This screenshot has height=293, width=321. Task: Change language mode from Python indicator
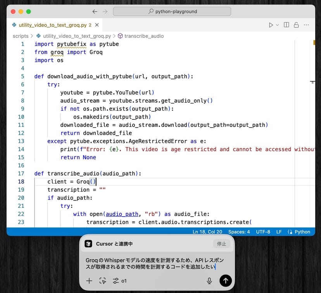coord(299,232)
